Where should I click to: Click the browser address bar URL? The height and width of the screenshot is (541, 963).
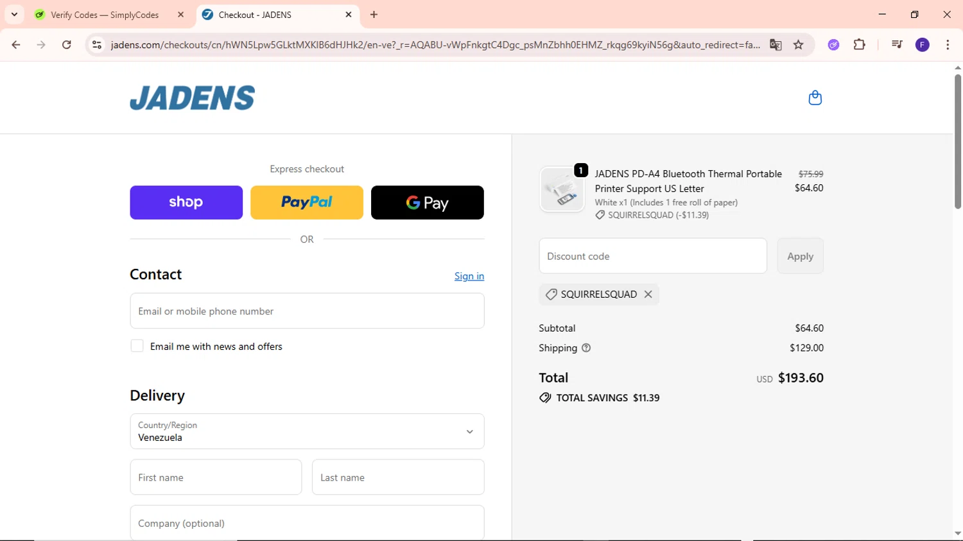click(x=435, y=45)
